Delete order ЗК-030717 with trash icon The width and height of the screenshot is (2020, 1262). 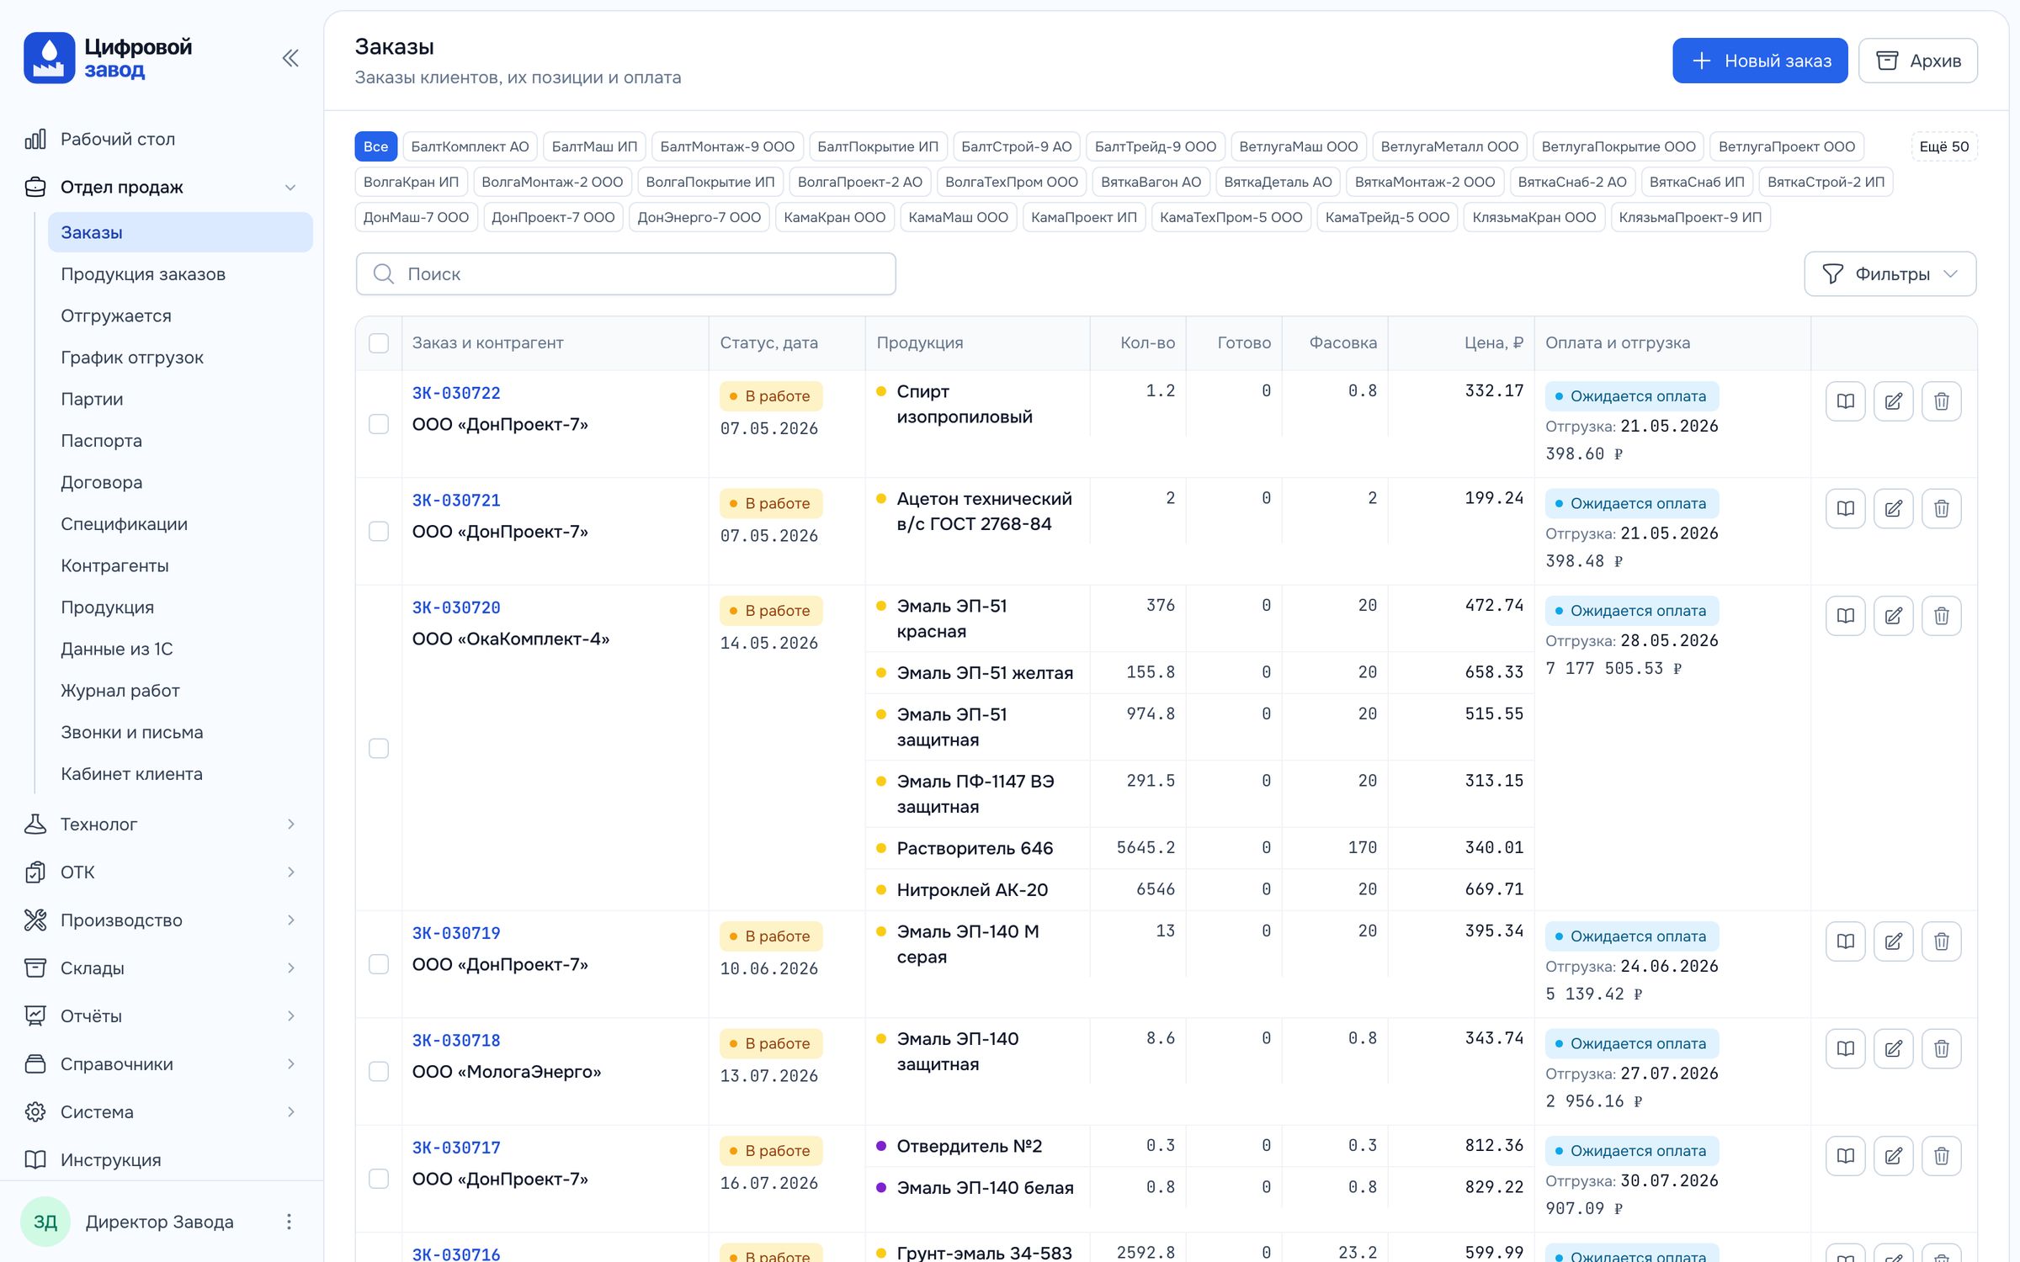1942,1156
